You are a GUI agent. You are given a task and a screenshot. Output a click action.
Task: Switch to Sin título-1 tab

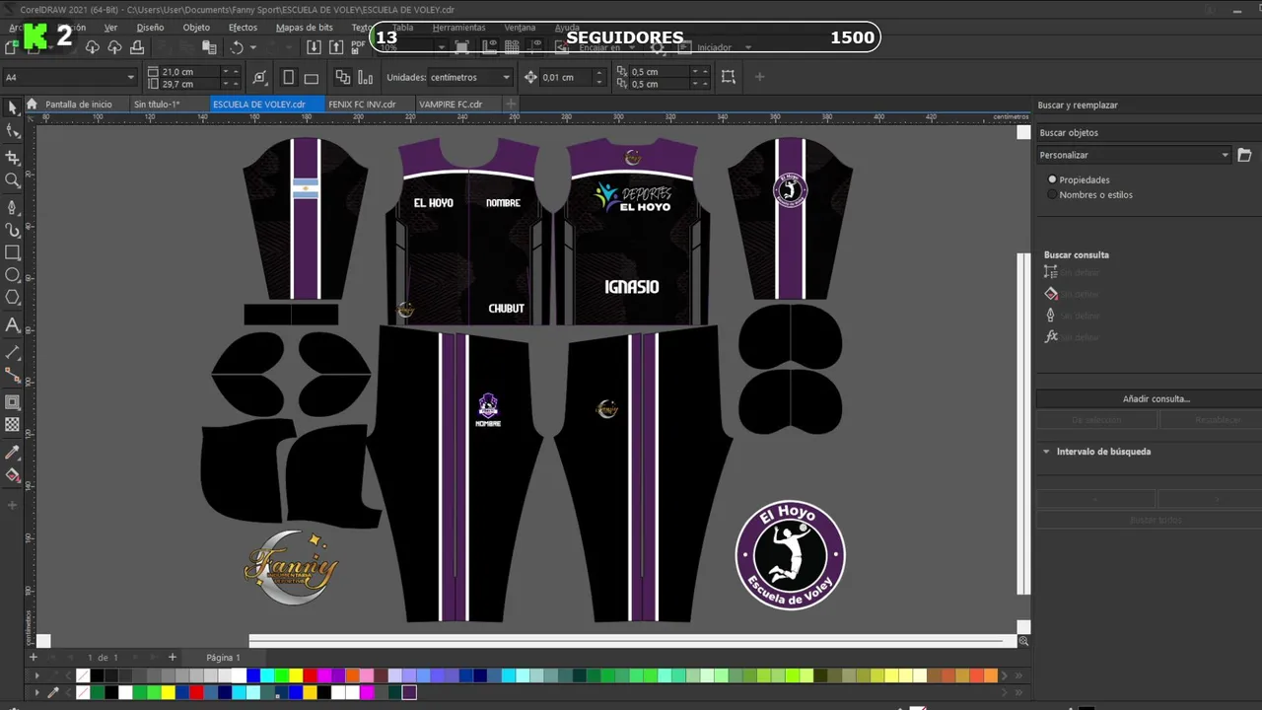[157, 104]
